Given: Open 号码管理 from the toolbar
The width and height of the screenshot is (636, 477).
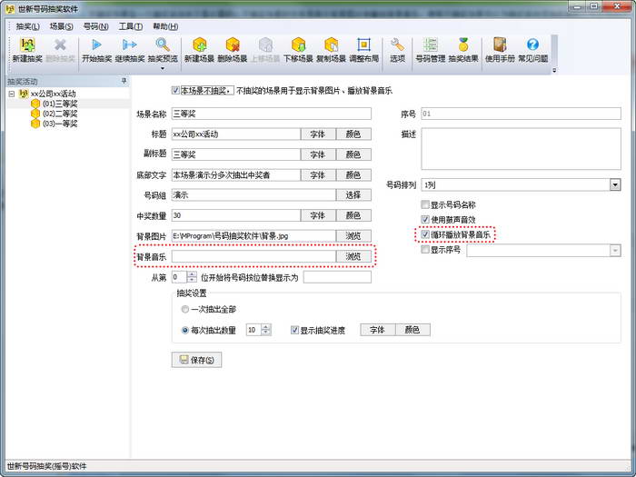Looking at the screenshot, I should [x=430, y=49].
